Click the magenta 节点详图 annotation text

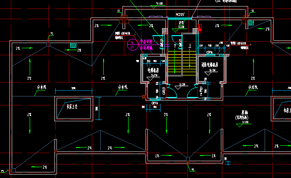point(146,42)
